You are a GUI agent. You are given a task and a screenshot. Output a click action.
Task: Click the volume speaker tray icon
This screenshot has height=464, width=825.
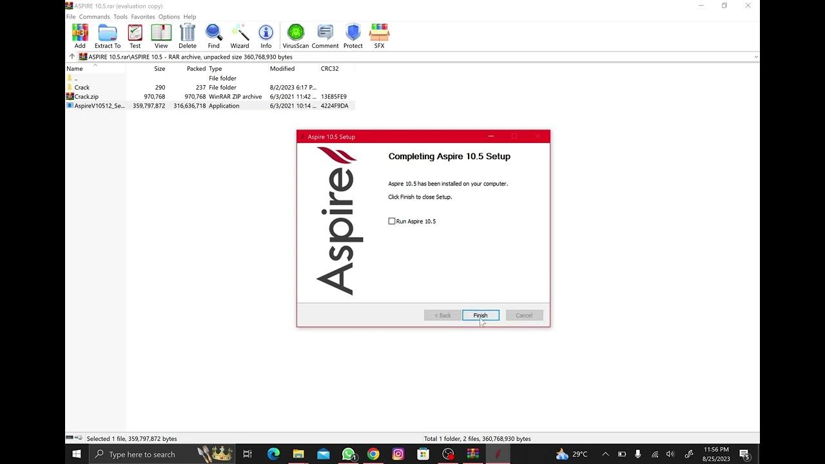(x=670, y=454)
